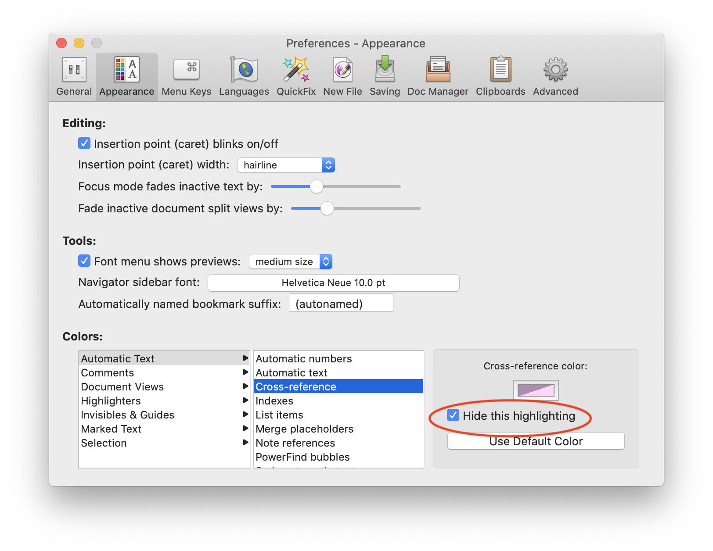Open Doc Manager preferences

tap(437, 75)
